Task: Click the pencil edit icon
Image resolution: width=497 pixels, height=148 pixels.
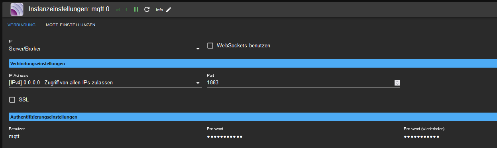Action: 169,9
